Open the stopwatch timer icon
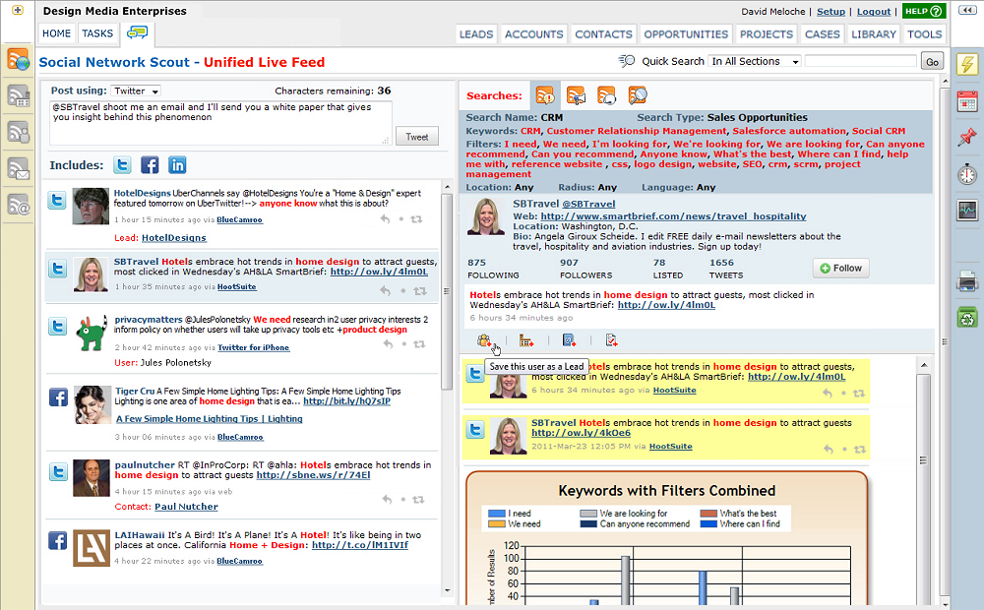The width and height of the screenshot is (984, 610). click(x=967, y=173)
